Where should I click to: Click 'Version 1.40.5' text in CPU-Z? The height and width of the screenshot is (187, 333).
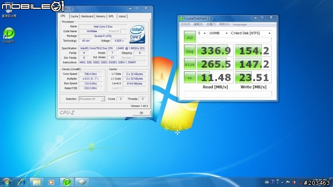[x=139, y=106]
